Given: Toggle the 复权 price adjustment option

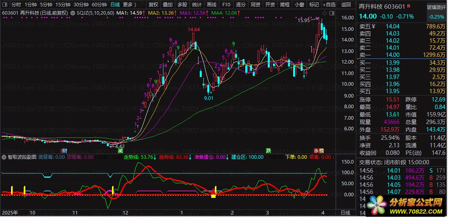Looking at the screenshot, I should coord(153,5).
